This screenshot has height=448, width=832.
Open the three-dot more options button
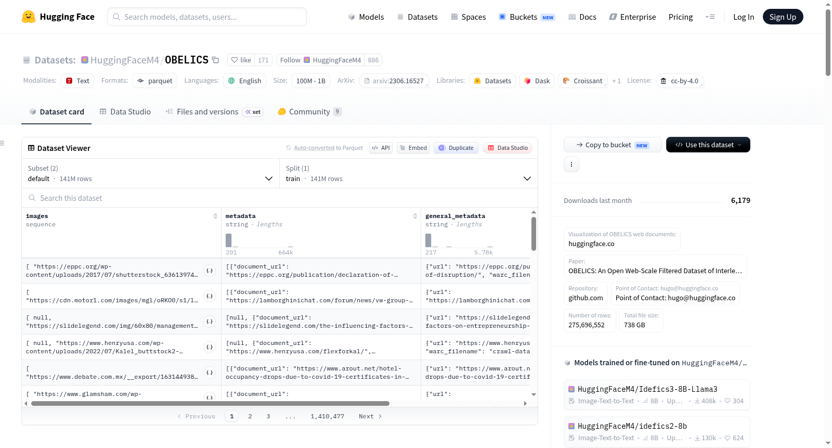click(x=571, y=164)
